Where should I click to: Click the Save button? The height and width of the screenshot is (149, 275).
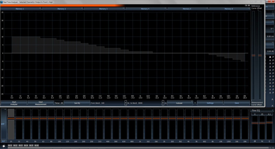[x=237, y=103]
